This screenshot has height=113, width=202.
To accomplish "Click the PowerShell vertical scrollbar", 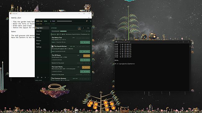I will pos(190,46).
